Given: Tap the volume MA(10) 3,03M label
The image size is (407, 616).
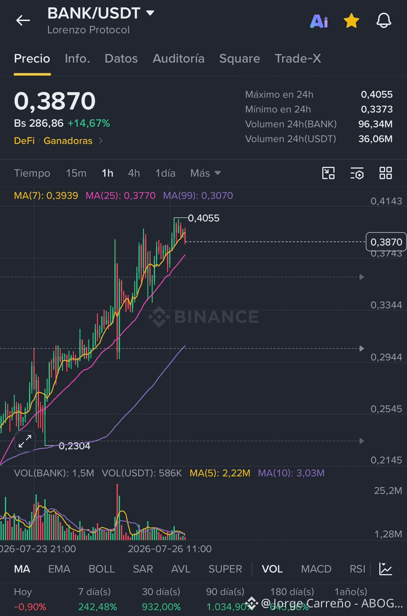Looking at the screenshot, I should click(291, 473).
